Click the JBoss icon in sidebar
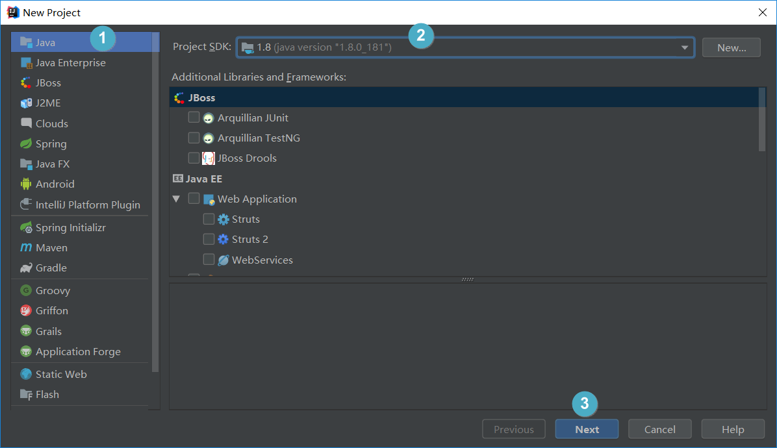Screen dimensions: 777x448 pyautogui.click(x=26, y=82)
